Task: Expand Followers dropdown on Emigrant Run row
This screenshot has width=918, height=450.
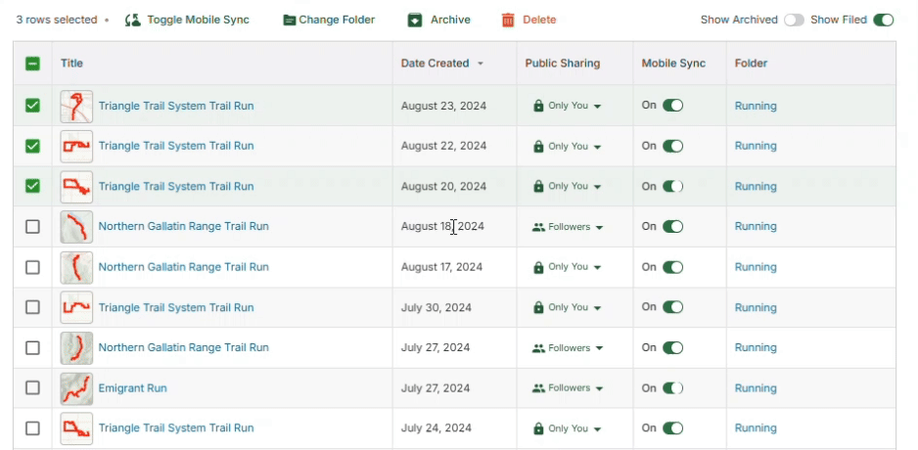Action: pos(599,388)
